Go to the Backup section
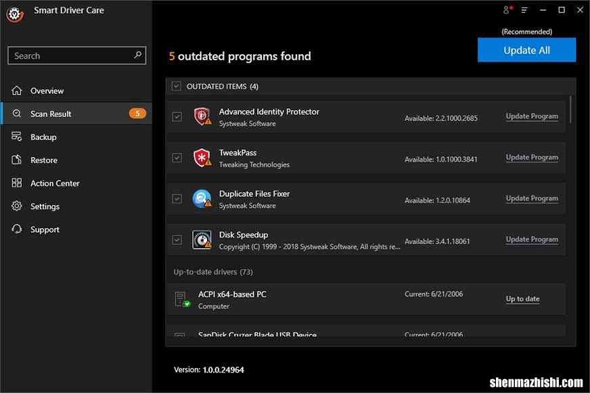This screenshot has height=393, width=590. pyautogui.click(x=76, y=137)
